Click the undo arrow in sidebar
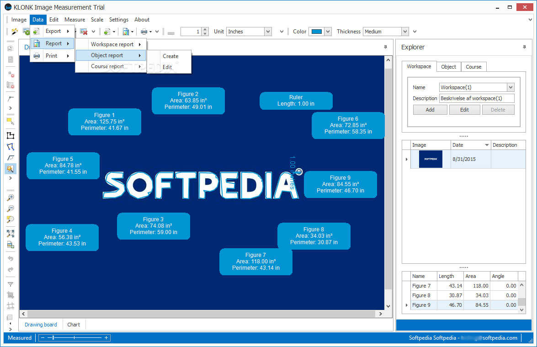 [11, 259]
